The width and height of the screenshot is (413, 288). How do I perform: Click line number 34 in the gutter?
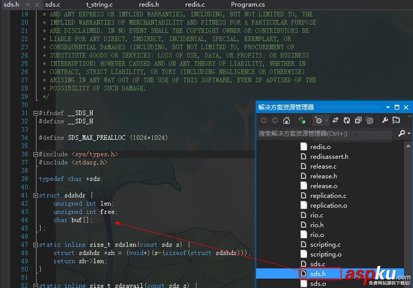[24, 138]
